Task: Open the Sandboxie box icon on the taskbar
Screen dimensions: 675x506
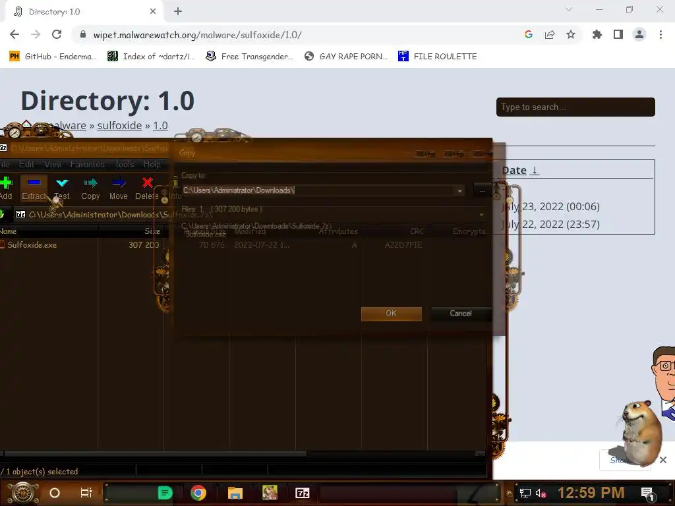Action: 270,493
